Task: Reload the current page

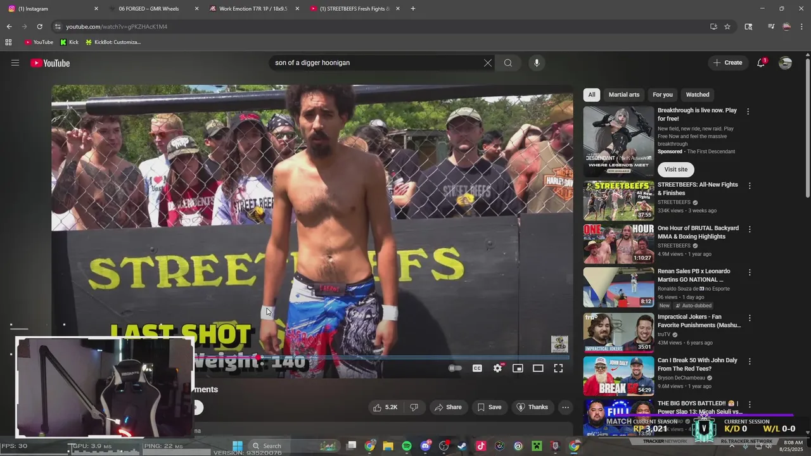Action: coord(39,27)
